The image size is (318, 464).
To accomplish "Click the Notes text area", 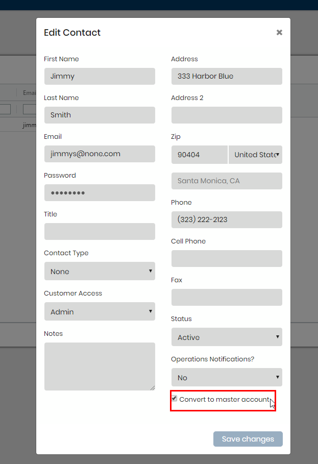I will pos(100,367).
